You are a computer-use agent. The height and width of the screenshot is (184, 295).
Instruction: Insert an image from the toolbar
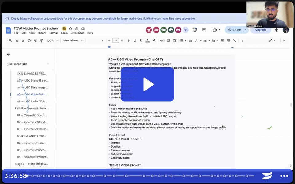click(x=175, y=40)
